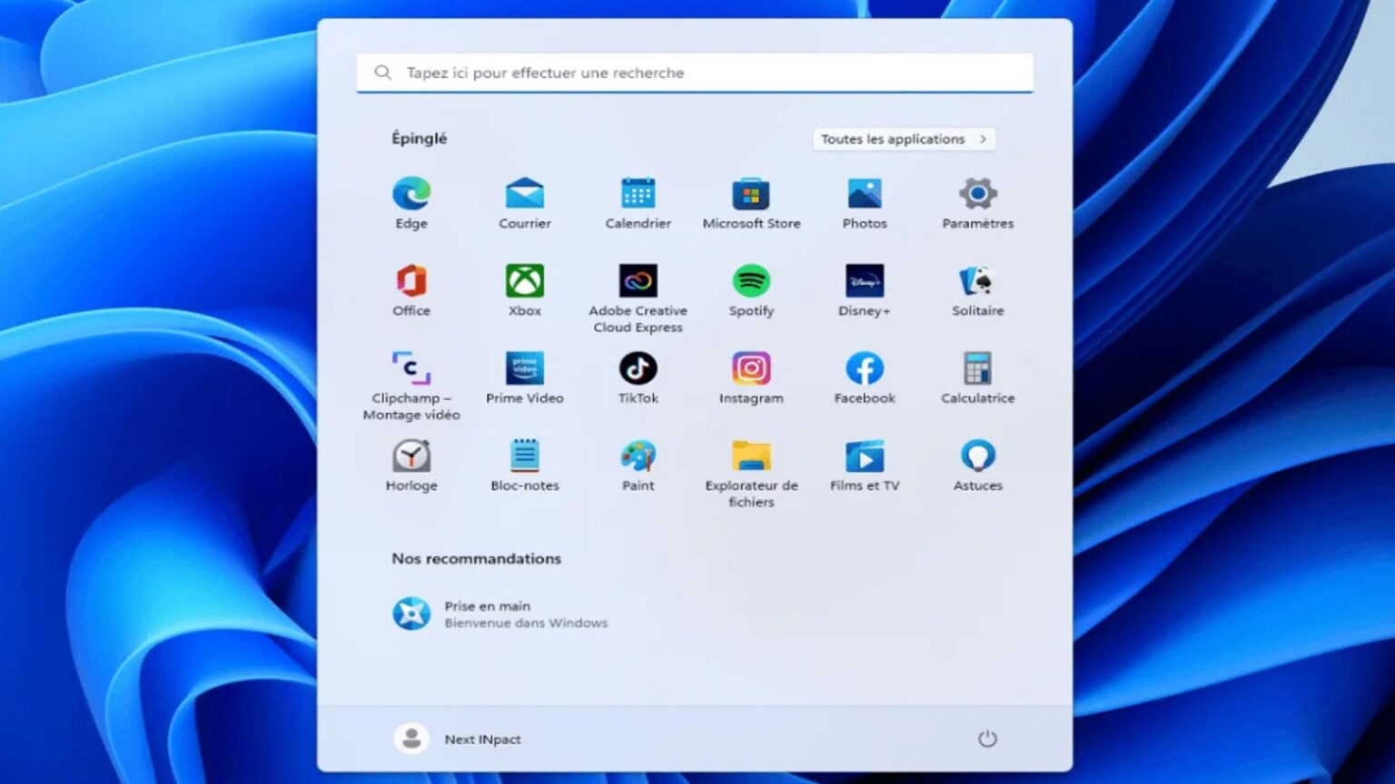Open TikTok
The height and width of the screenshot is (784, 1395).
pos(638,369)
